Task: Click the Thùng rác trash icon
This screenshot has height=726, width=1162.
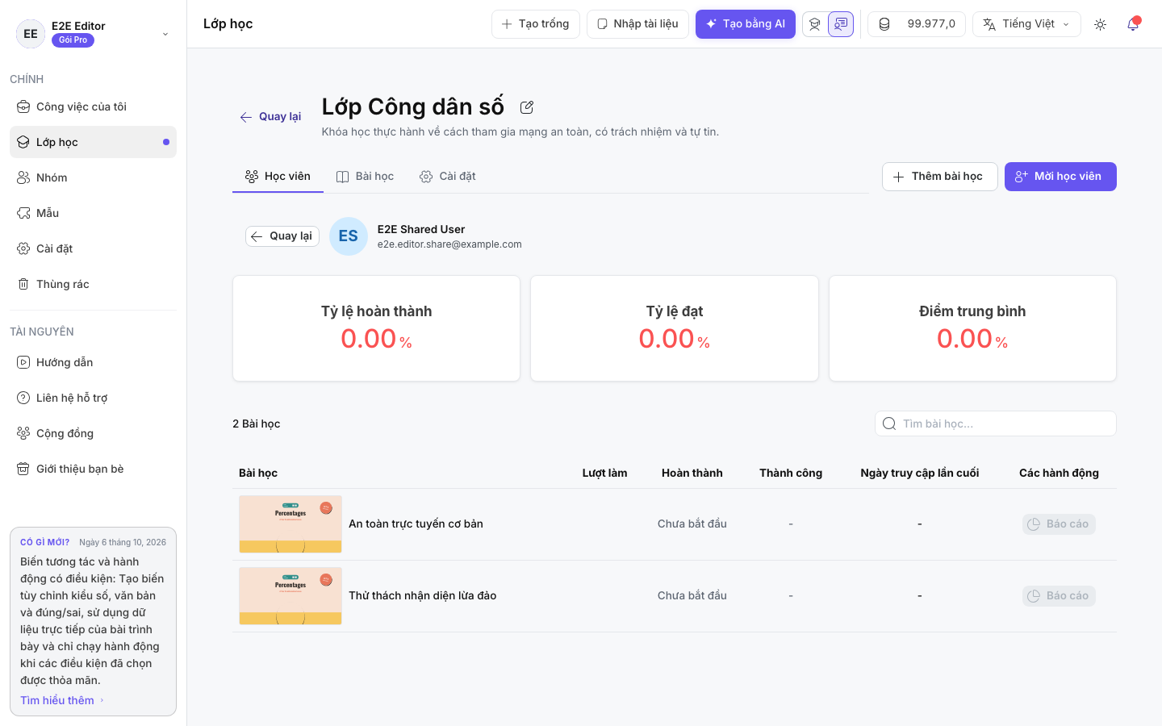Action: coord(23,284)
